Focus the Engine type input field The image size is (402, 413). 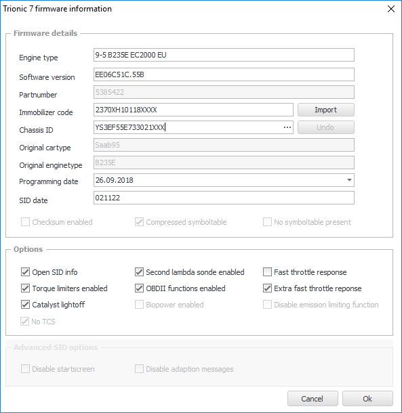click(224, 55)
